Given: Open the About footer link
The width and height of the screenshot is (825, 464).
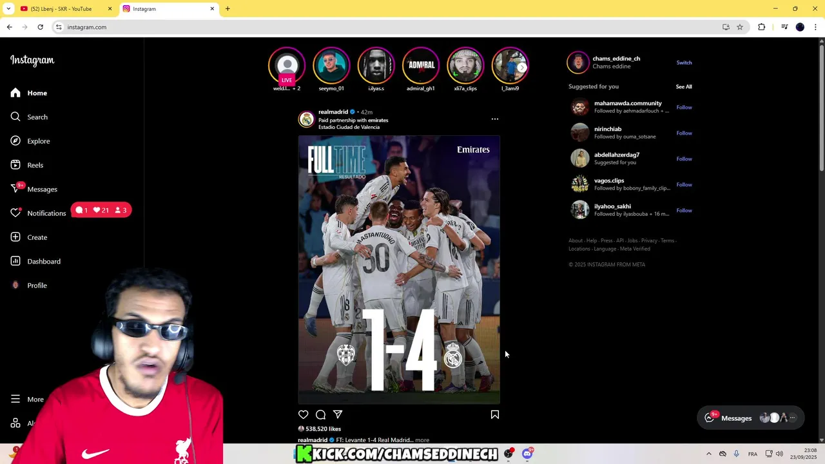Looking at the screenshot, I should point(576,241).
